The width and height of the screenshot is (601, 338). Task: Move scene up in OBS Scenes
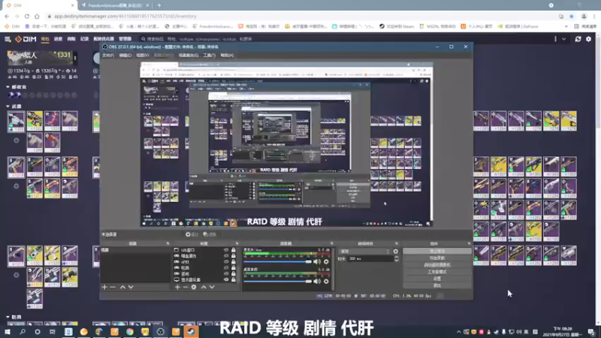click(122, 287)
